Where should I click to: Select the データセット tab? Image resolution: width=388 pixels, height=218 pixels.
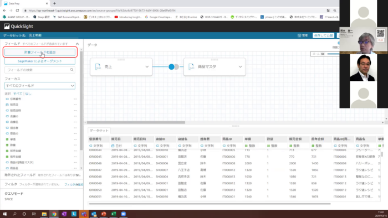99,131
